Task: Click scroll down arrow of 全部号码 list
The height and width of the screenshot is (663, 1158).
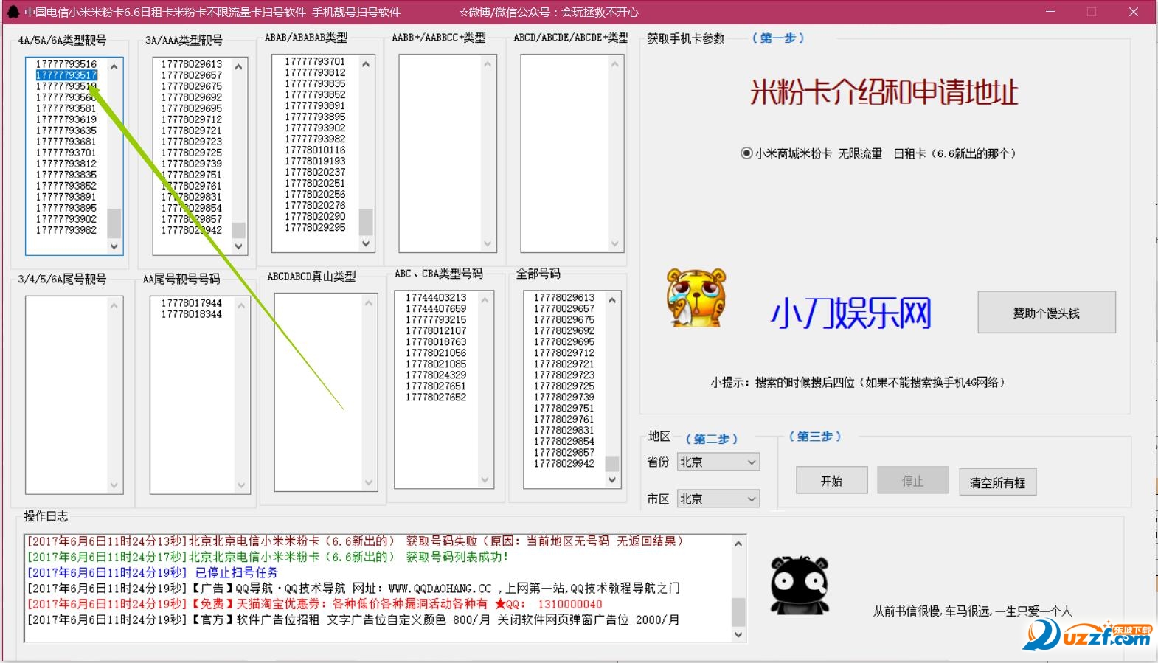Action: tap(612, 480)
